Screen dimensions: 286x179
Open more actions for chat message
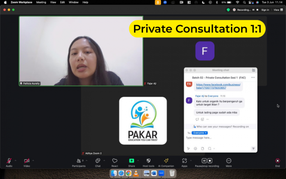[207, 119]
